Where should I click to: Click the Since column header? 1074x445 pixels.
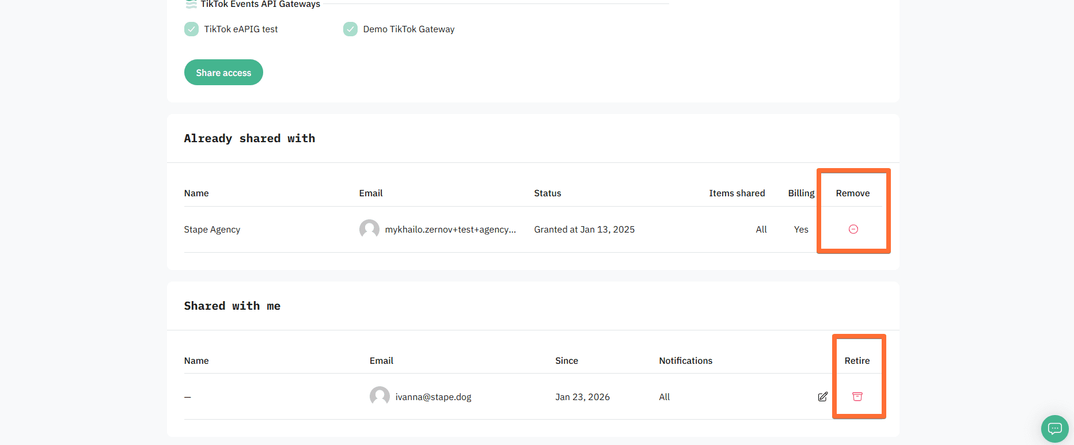(x=566, y=361)
